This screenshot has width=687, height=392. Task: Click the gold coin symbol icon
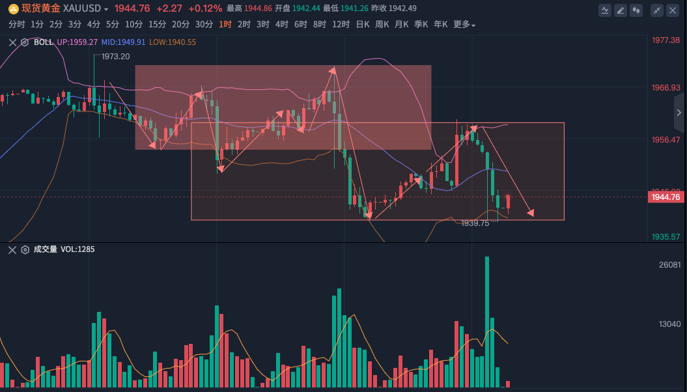click(13, 8)
